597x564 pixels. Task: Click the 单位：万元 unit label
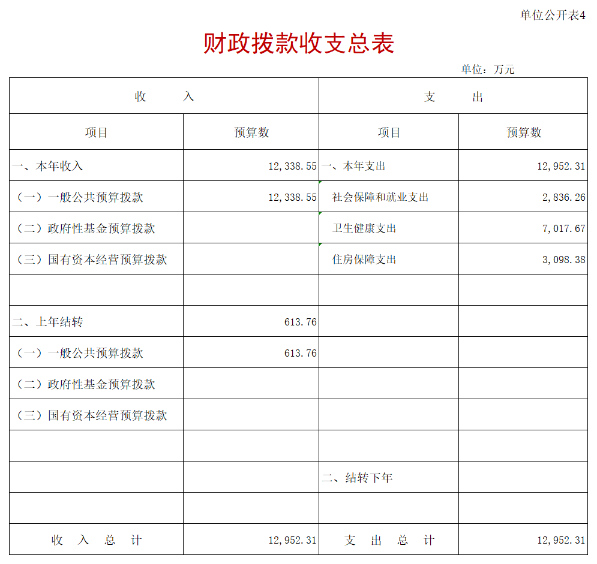487,70
